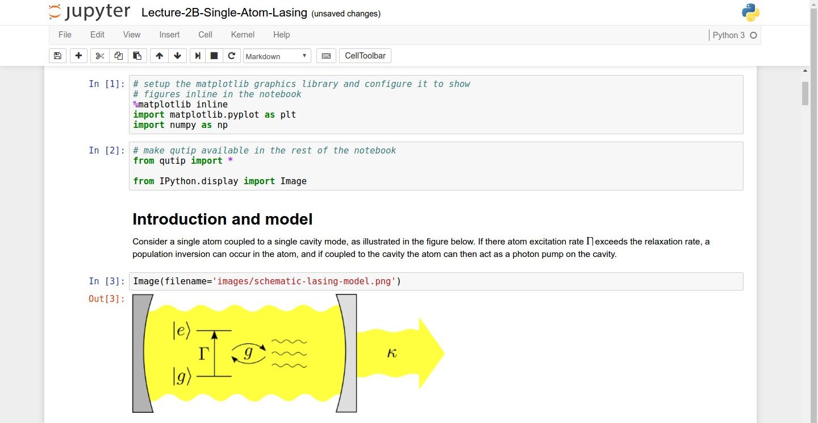Insert a new cell below

click(x=78, y=56)
